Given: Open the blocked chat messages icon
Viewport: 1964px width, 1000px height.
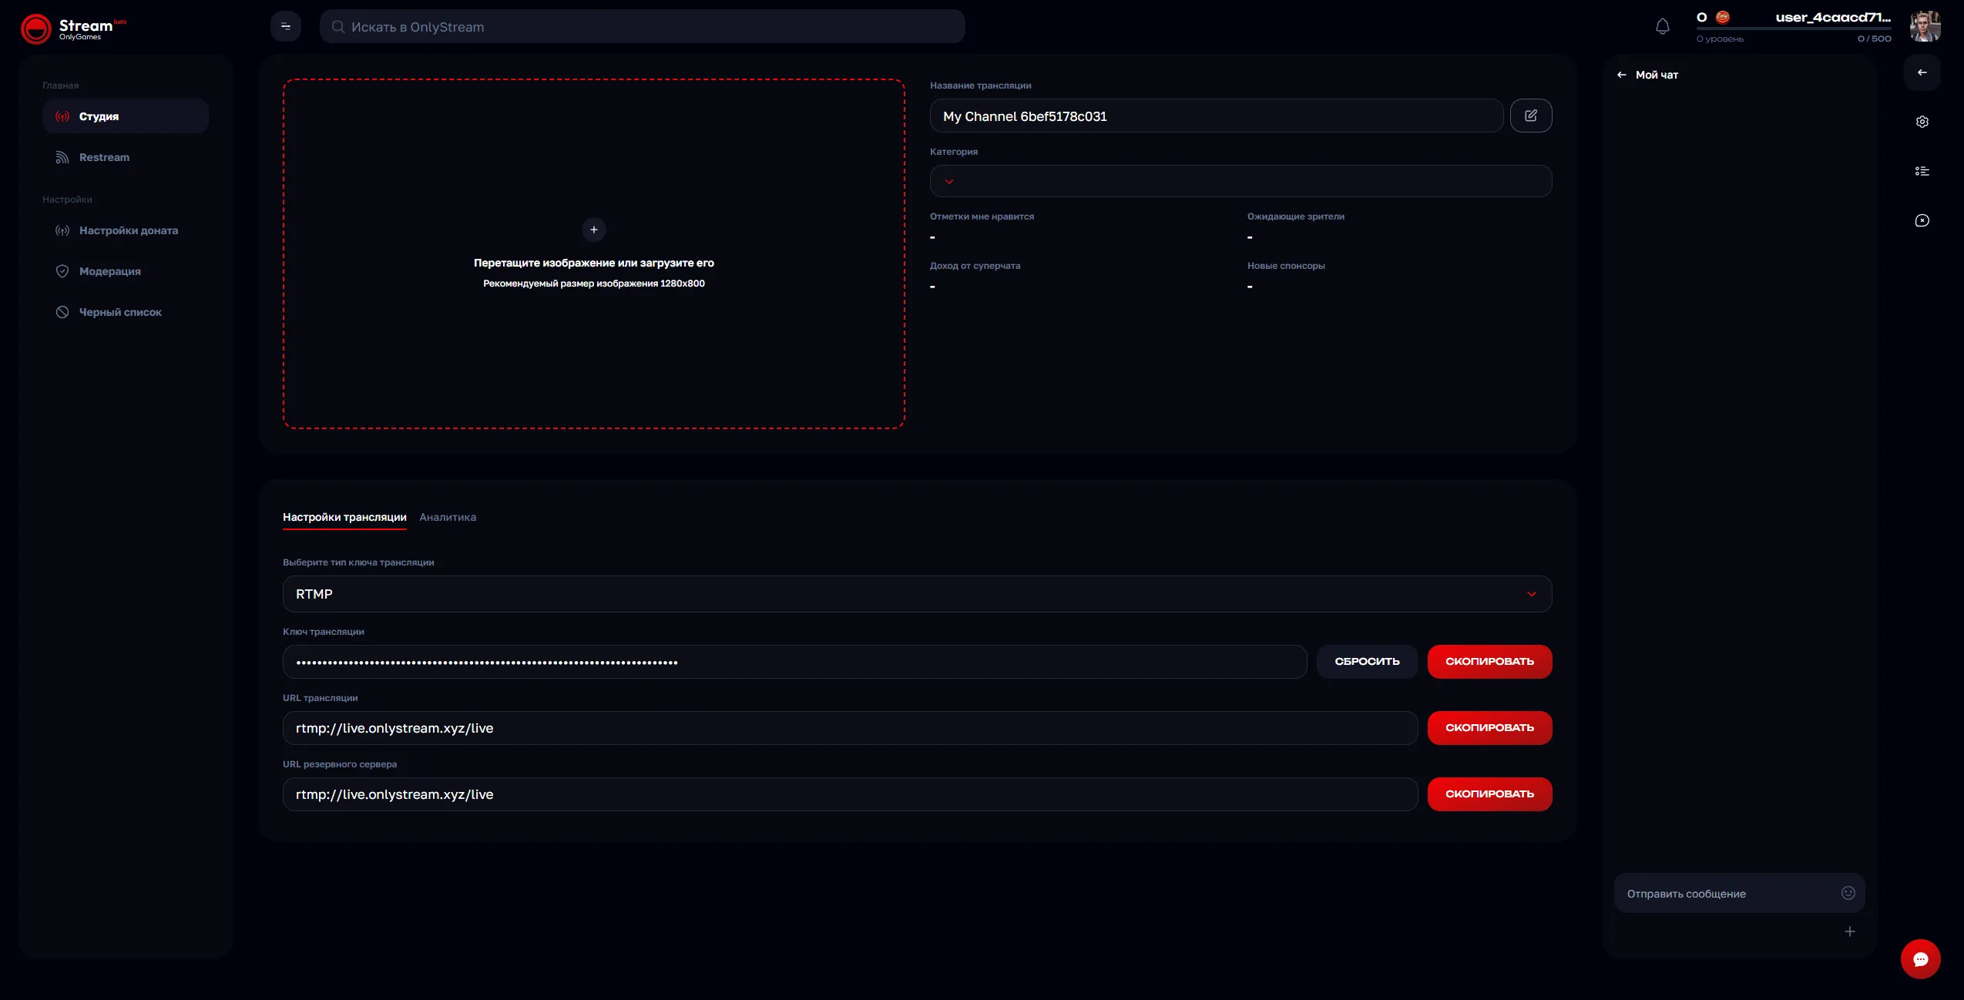Looking at the screenshot, I should click(1922, 220).
